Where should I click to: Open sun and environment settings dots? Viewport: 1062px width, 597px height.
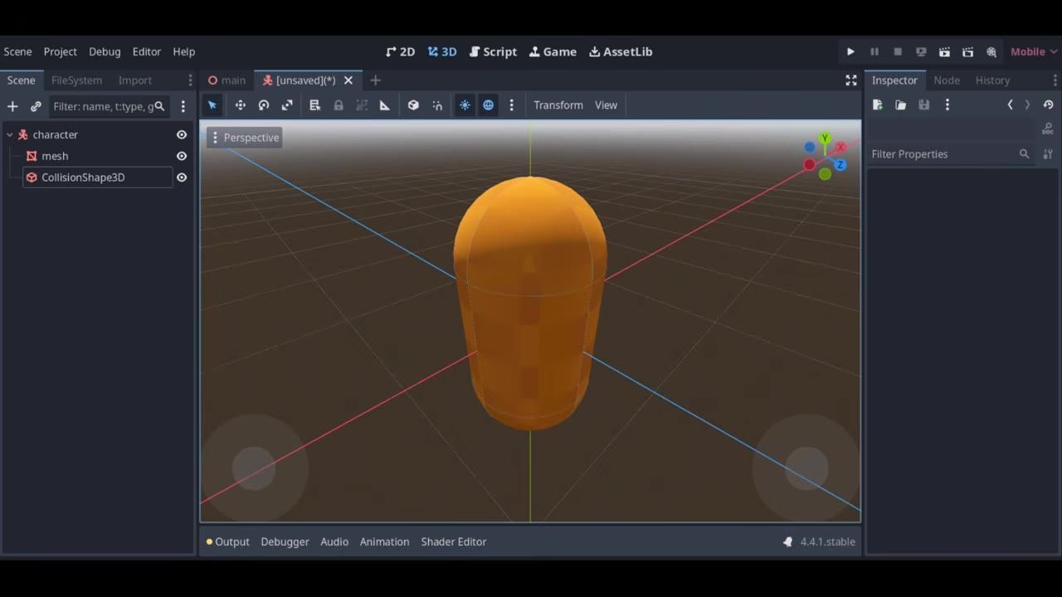pyautogui.click(x=511, y=105)
